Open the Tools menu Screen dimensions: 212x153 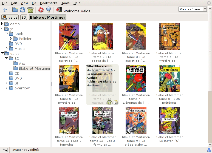65,3
